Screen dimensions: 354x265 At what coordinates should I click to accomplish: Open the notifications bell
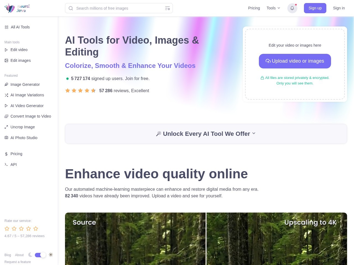[292, 8]
